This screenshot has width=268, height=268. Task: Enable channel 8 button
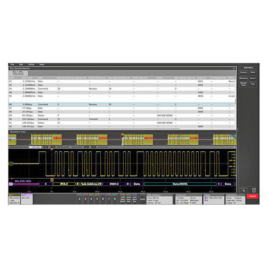coord(114,199)
